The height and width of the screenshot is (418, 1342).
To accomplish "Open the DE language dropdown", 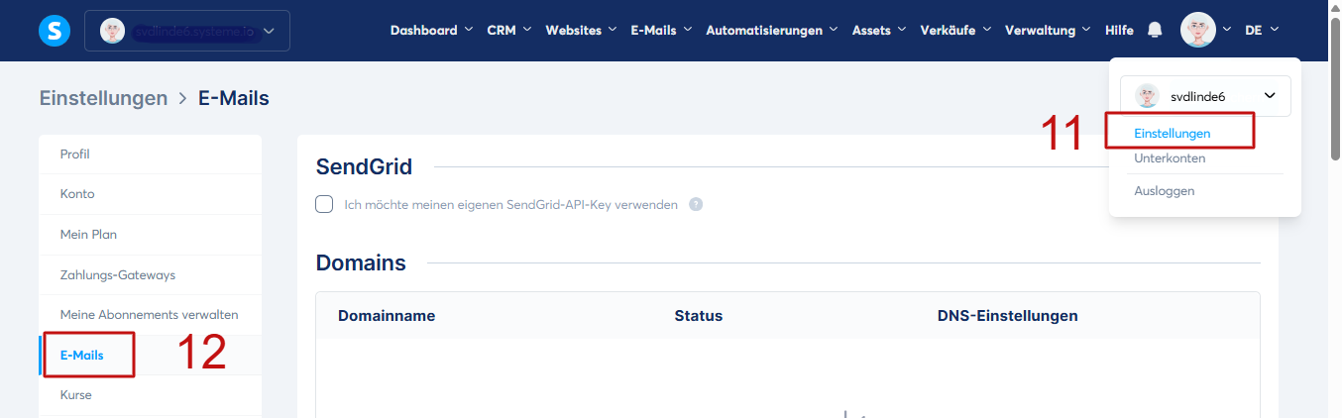I will point(1262,31).
